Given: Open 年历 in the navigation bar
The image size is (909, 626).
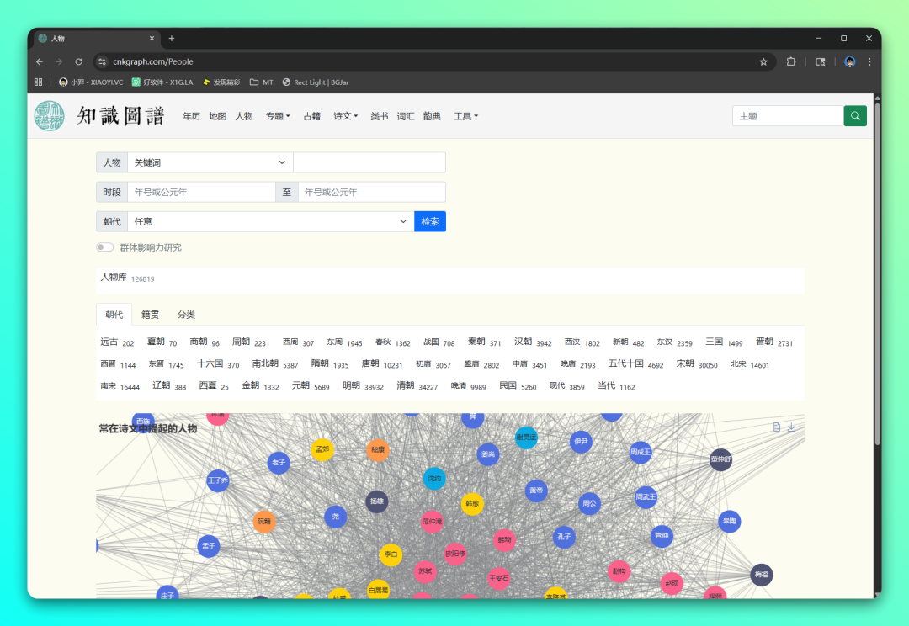Looking at the screenshot, I should (191, 116).
